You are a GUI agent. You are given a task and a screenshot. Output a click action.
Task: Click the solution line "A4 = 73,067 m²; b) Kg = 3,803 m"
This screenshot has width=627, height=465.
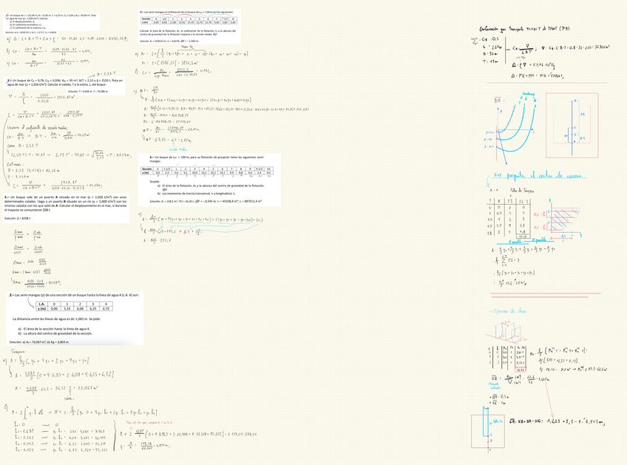click(38, 342)
